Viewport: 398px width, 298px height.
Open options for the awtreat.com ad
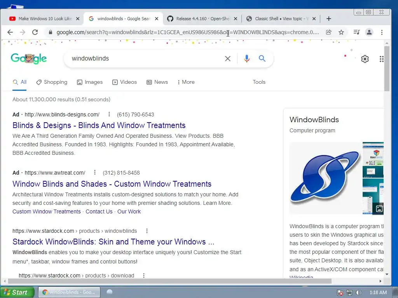point(95,172)
